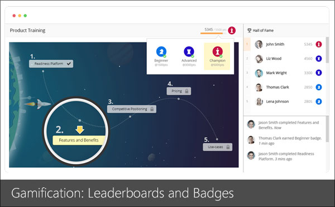Click the Hall of Fame trophy icon

tap(250, 30)
